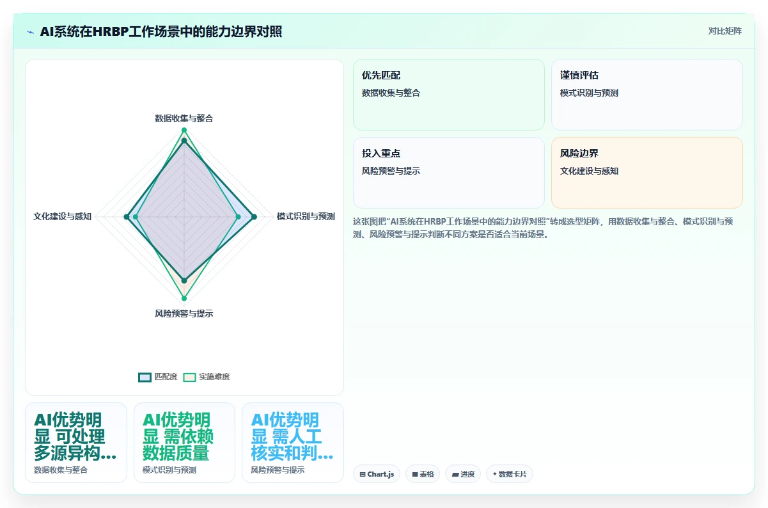768x508 pixels.
Task: Click the 表格 tag
Action: pos(423,474)
